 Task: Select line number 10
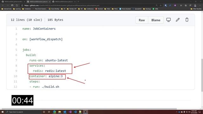click(x=16, y=76)
